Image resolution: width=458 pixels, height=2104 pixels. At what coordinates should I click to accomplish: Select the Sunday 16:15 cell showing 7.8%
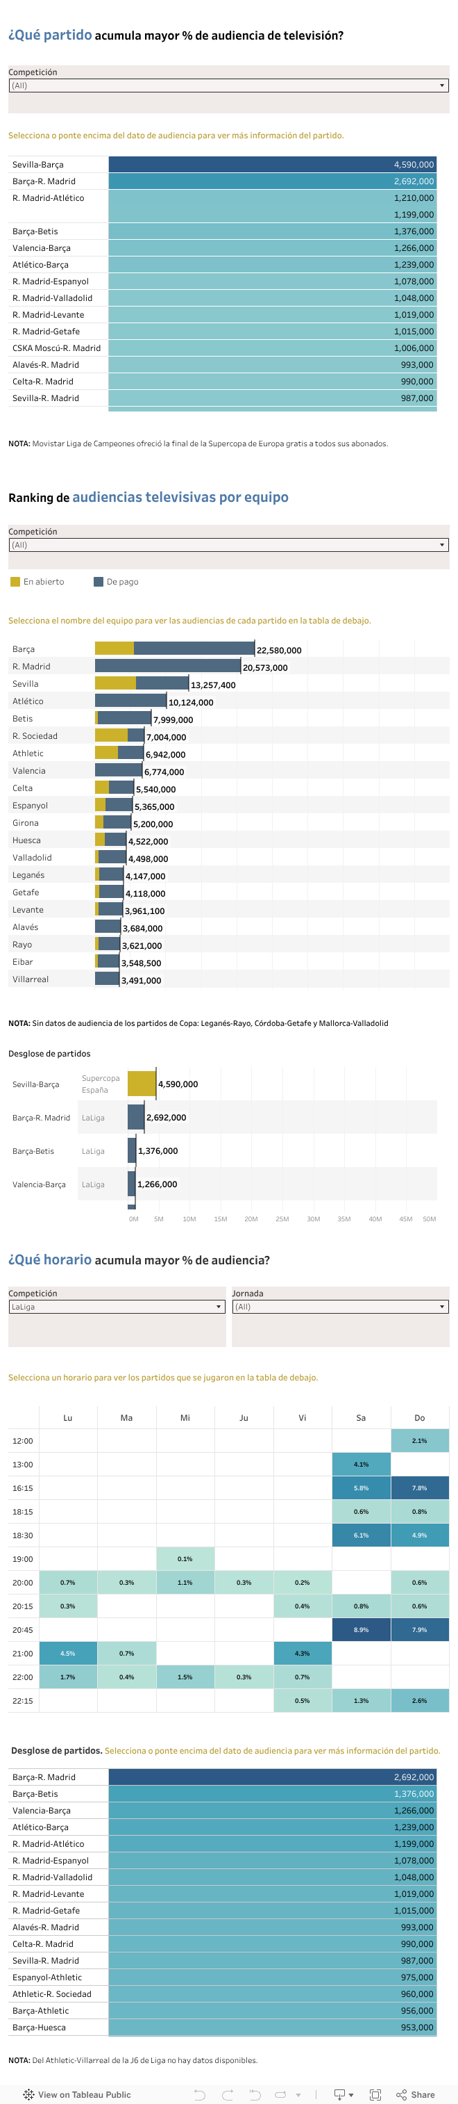point(420,1488)
